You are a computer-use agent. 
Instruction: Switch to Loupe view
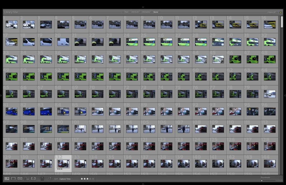[13, 179]
